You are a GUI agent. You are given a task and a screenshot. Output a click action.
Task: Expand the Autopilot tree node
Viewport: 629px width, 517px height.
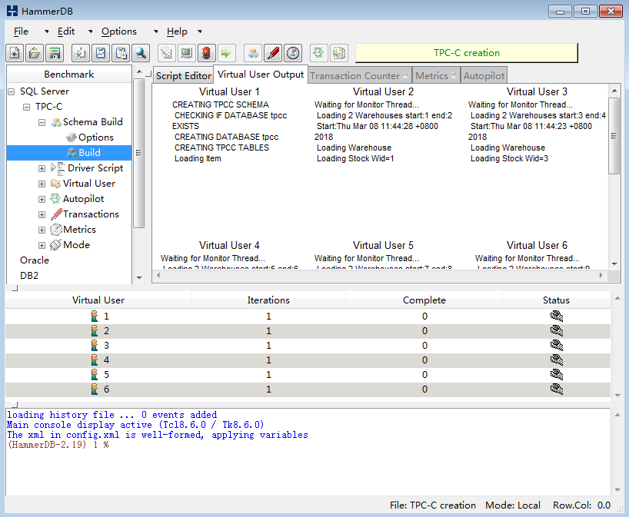[42, 199]
